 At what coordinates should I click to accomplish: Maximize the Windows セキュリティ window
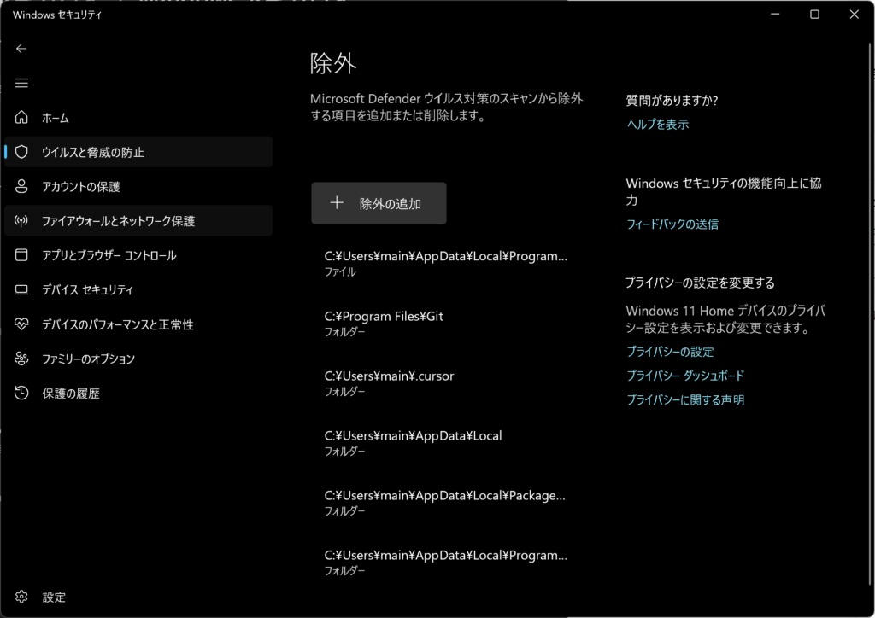point(814,15)
